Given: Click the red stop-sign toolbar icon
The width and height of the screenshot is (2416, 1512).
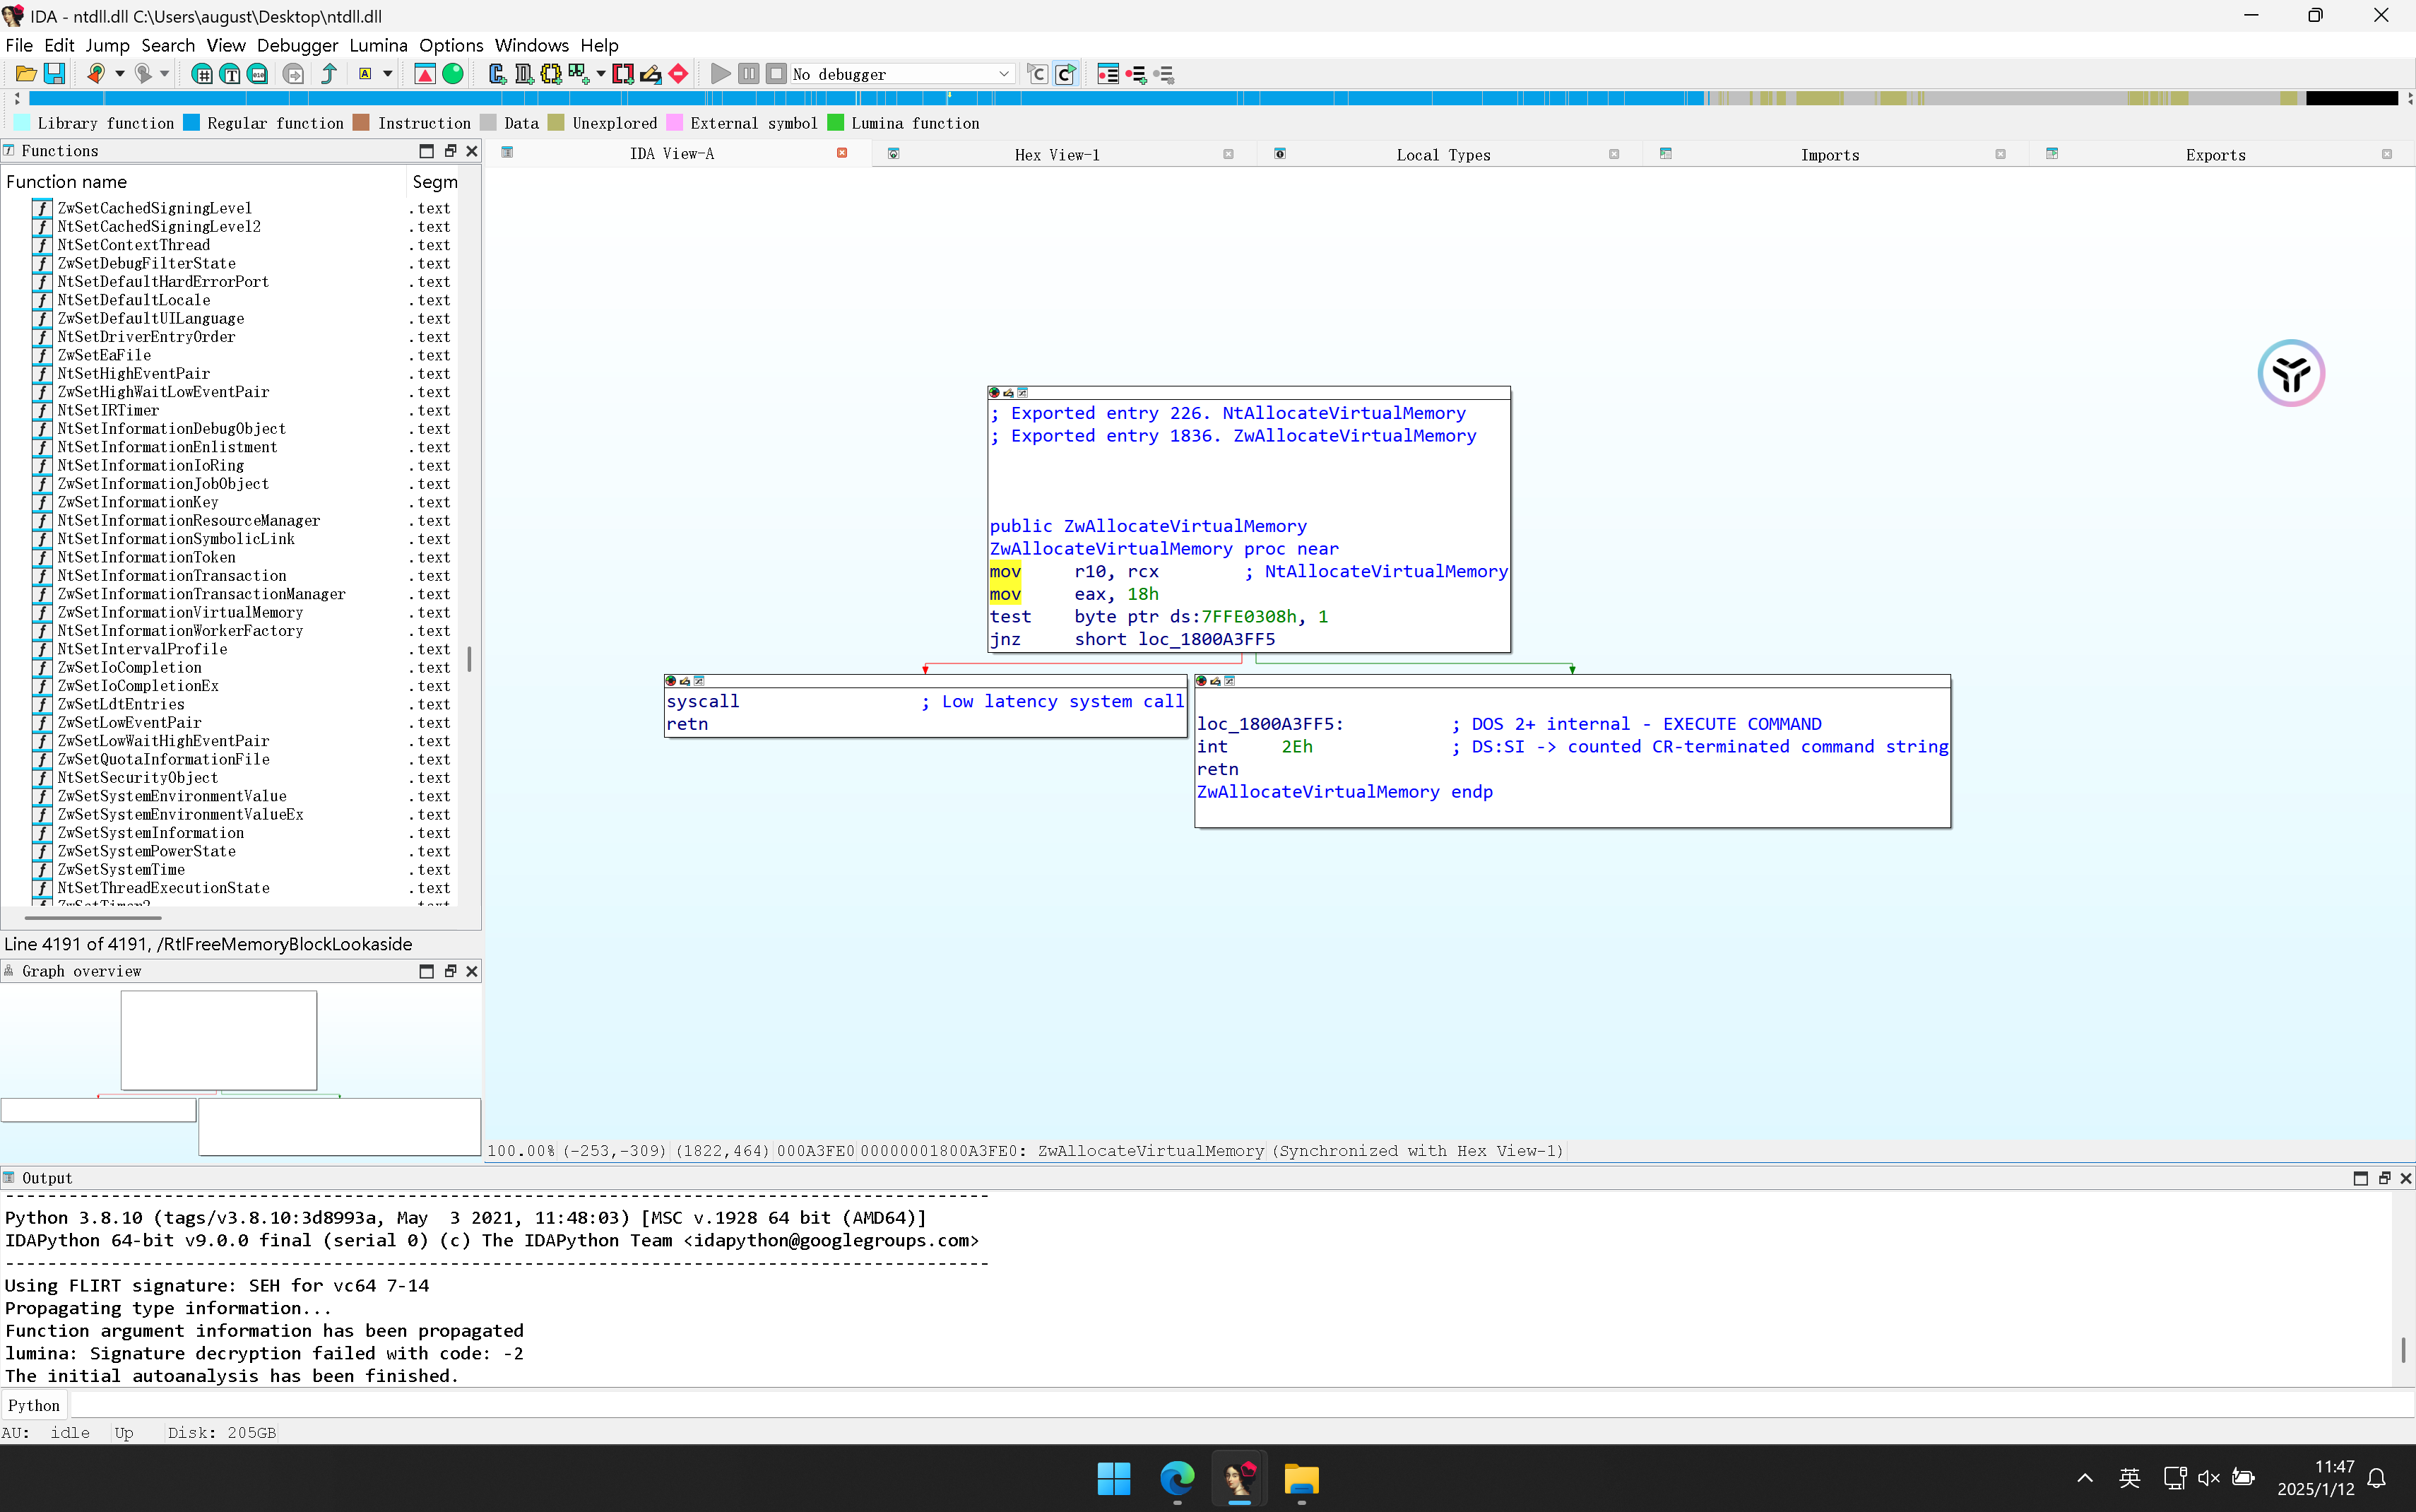Looking at the screenshot, I should click(679, 74).
